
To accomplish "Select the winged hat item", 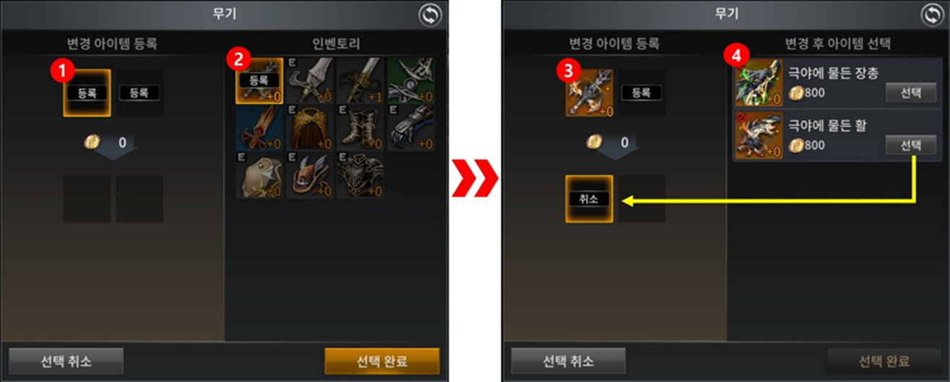I will (x=310, y=175).
